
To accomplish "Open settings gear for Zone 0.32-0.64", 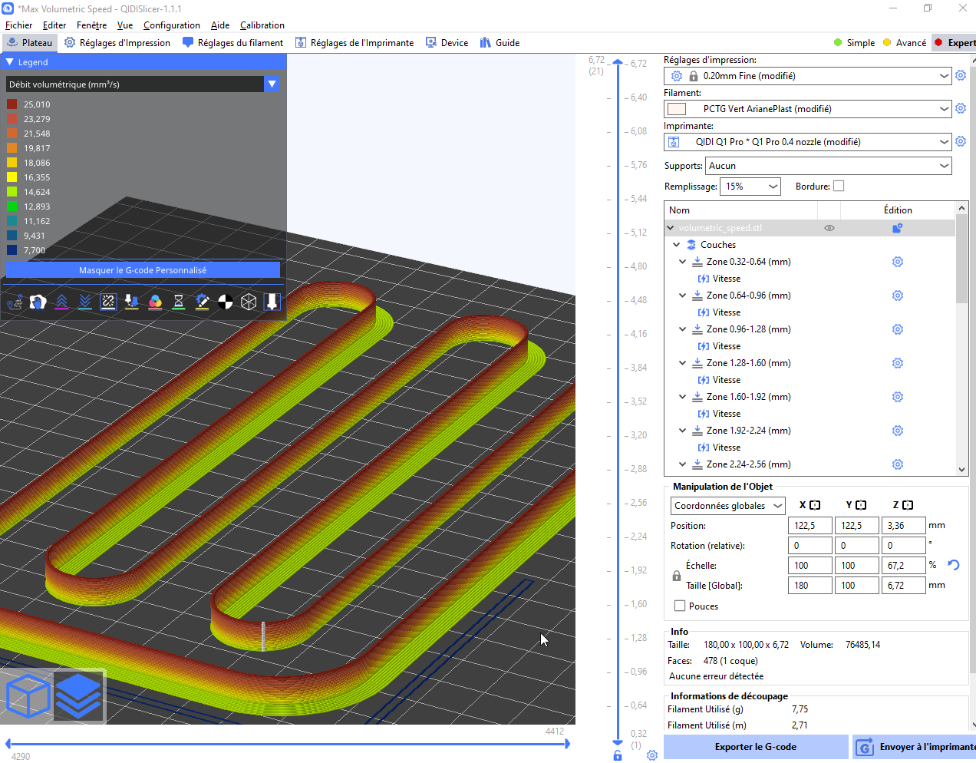I will click(x=897, y=262).
